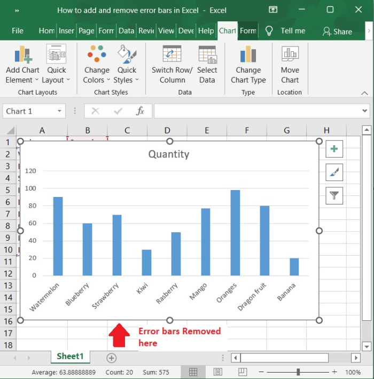Switch to the chart Format tab
Viewport: 374px width, 379px height.
[248, 31]
